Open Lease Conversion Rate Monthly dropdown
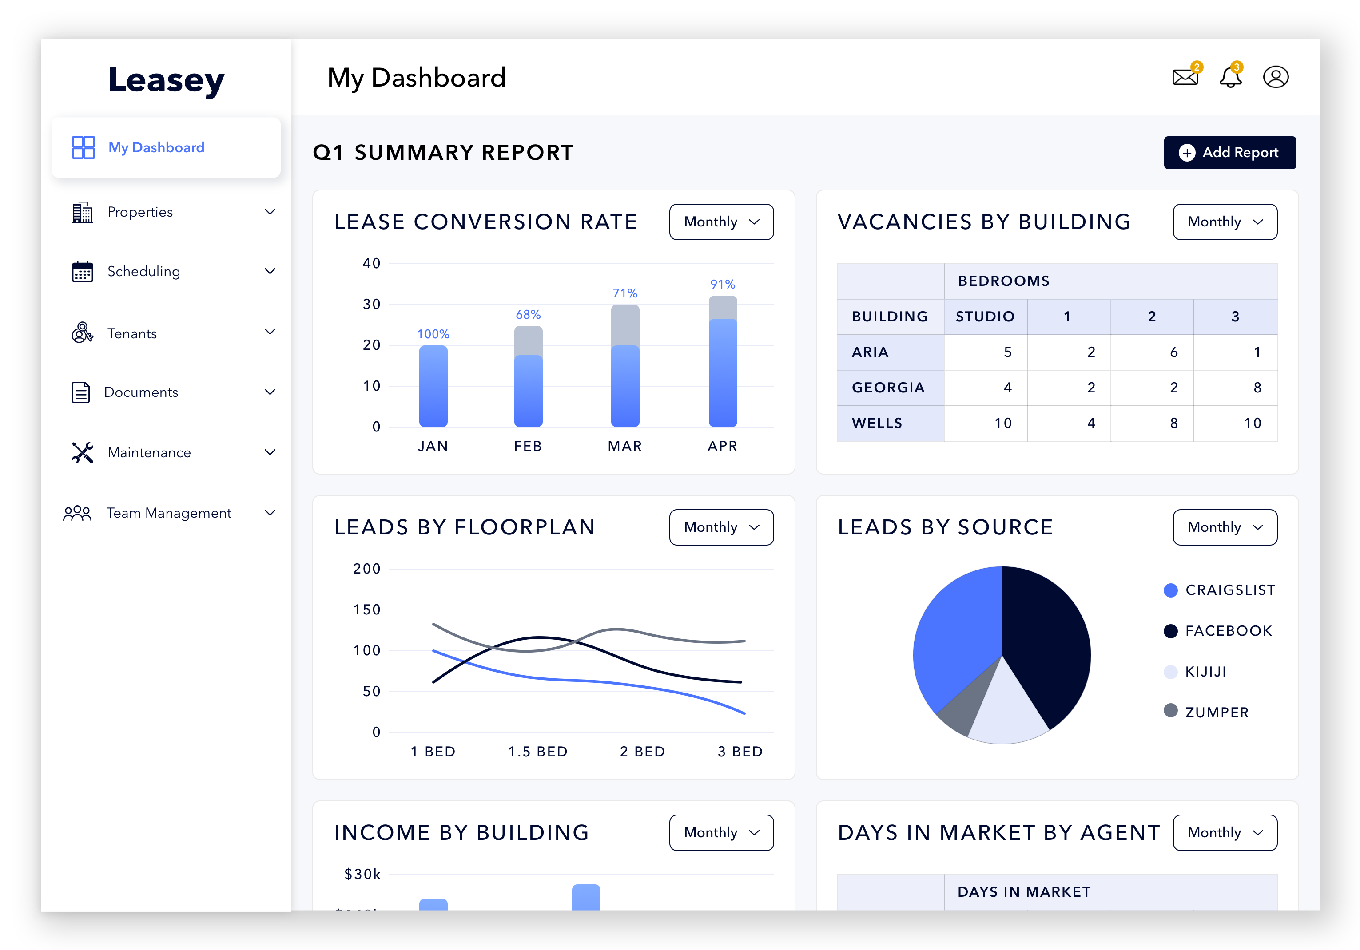Screen dimensions: 1360x950 click(x=721, y=222)
